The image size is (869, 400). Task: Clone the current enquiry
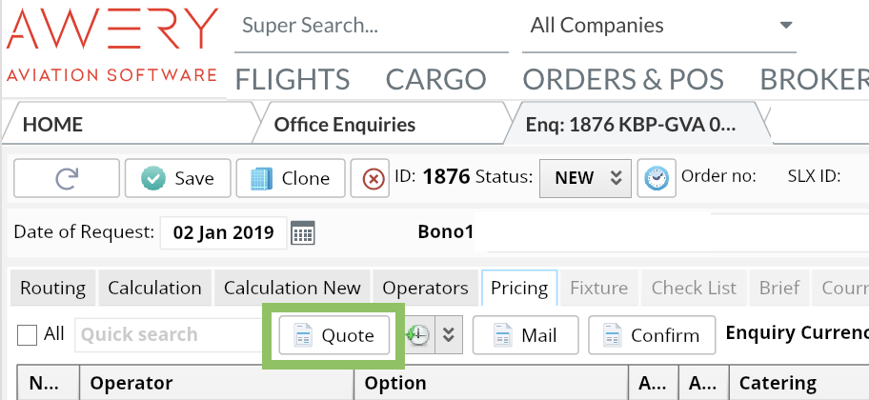coord(289,178)
